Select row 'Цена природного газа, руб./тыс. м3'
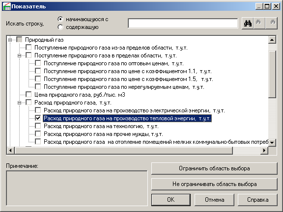 (80, 95)
